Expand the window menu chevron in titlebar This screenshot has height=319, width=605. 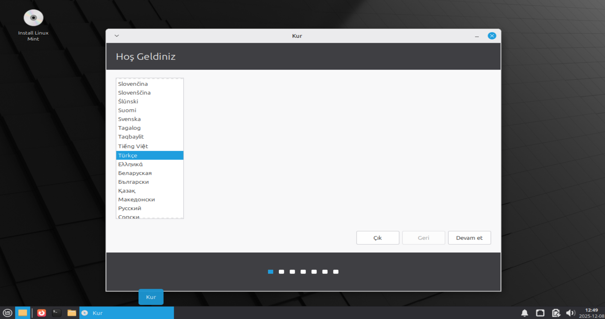(x=117, y=36)
